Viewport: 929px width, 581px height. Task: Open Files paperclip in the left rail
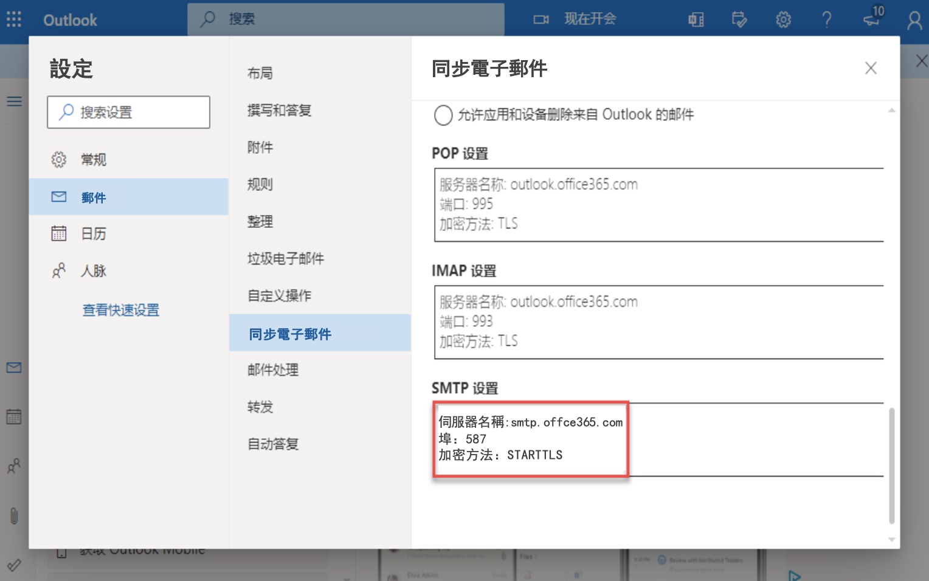[14, 516]
